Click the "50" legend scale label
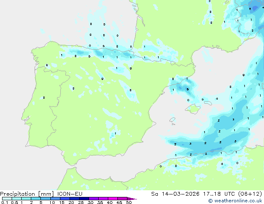264x204 pixels. [x=129, y=202]
